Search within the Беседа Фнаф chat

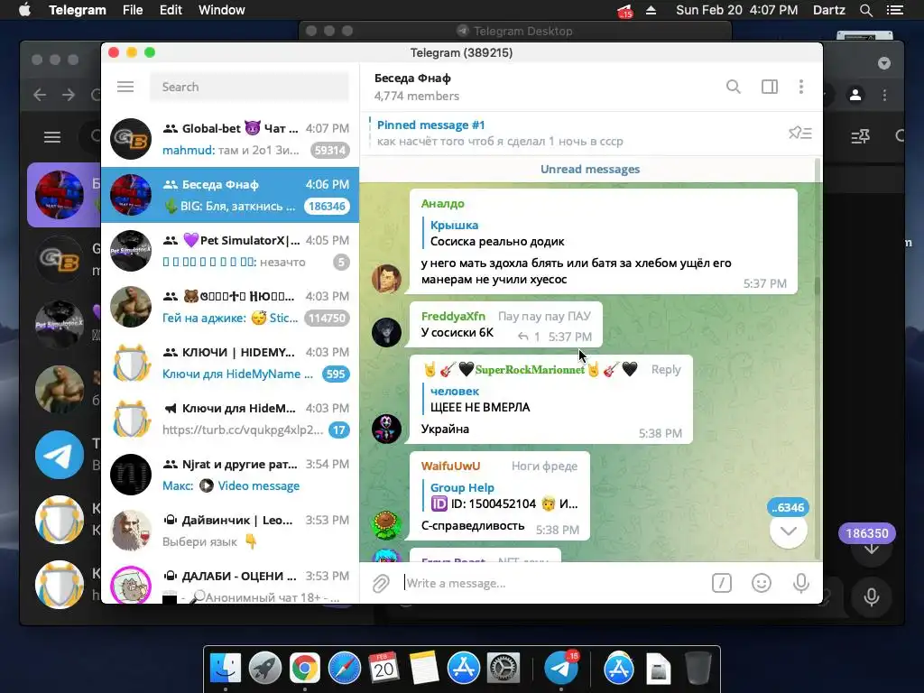733,87
